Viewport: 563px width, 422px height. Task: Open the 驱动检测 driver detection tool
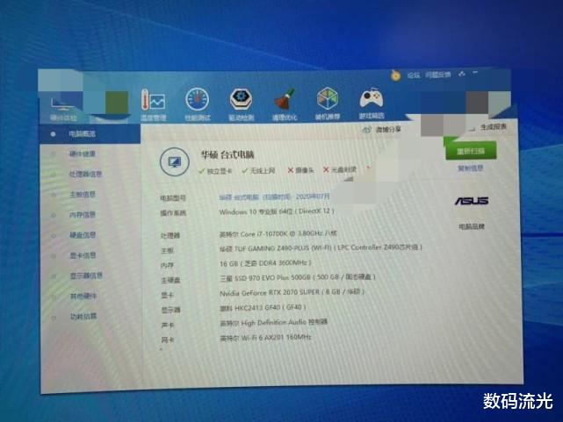(241, 104)
